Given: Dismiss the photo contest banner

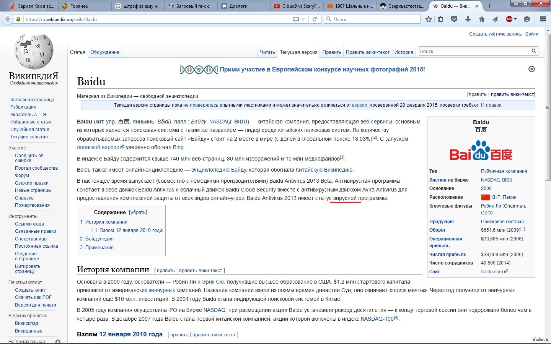Looking at the screenshot, I should 531,69.
